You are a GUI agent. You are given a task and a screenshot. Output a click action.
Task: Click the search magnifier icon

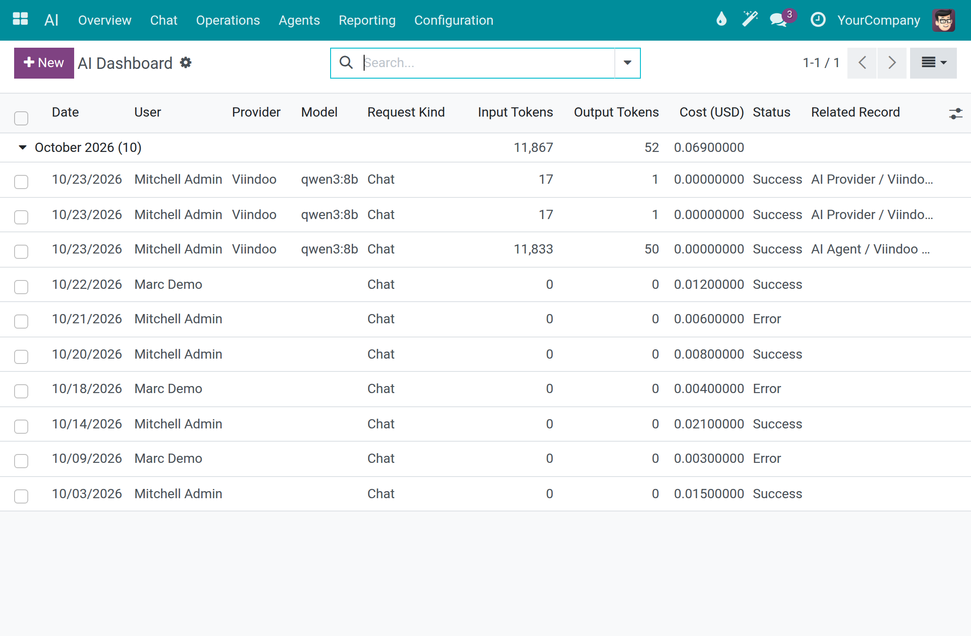(x=346, y=63)
